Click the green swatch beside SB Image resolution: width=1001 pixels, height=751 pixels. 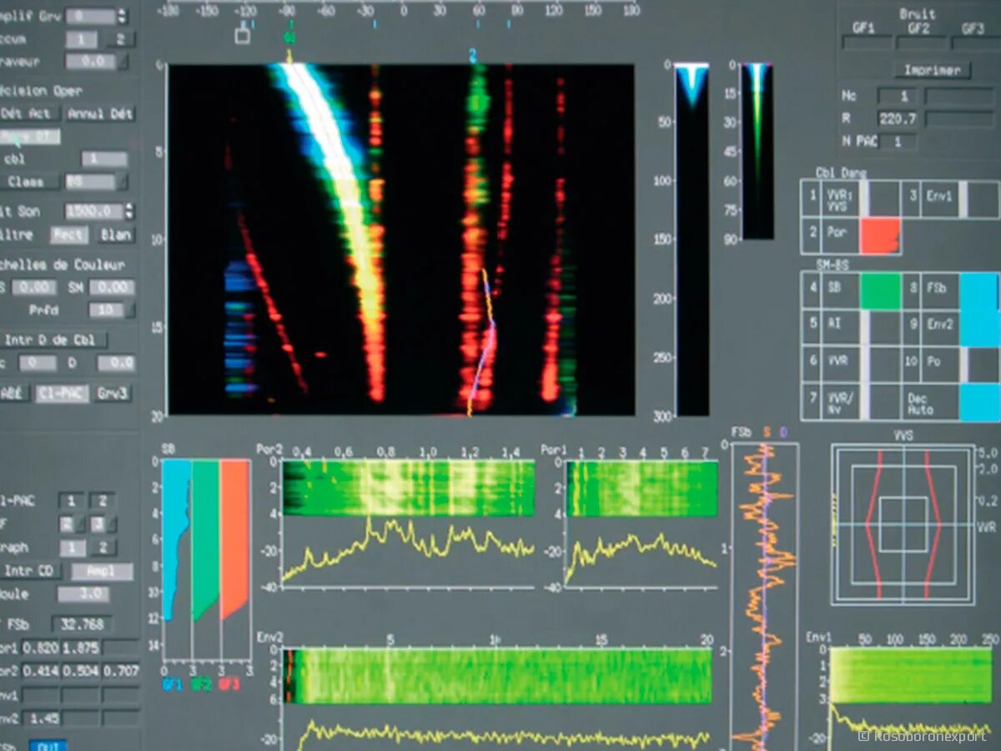(881, 291)
